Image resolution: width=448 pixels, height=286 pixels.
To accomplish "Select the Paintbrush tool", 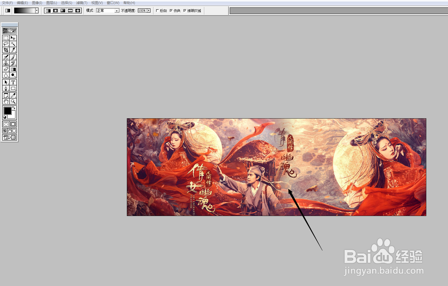I will pyautogui.click(x=13, y=57).
